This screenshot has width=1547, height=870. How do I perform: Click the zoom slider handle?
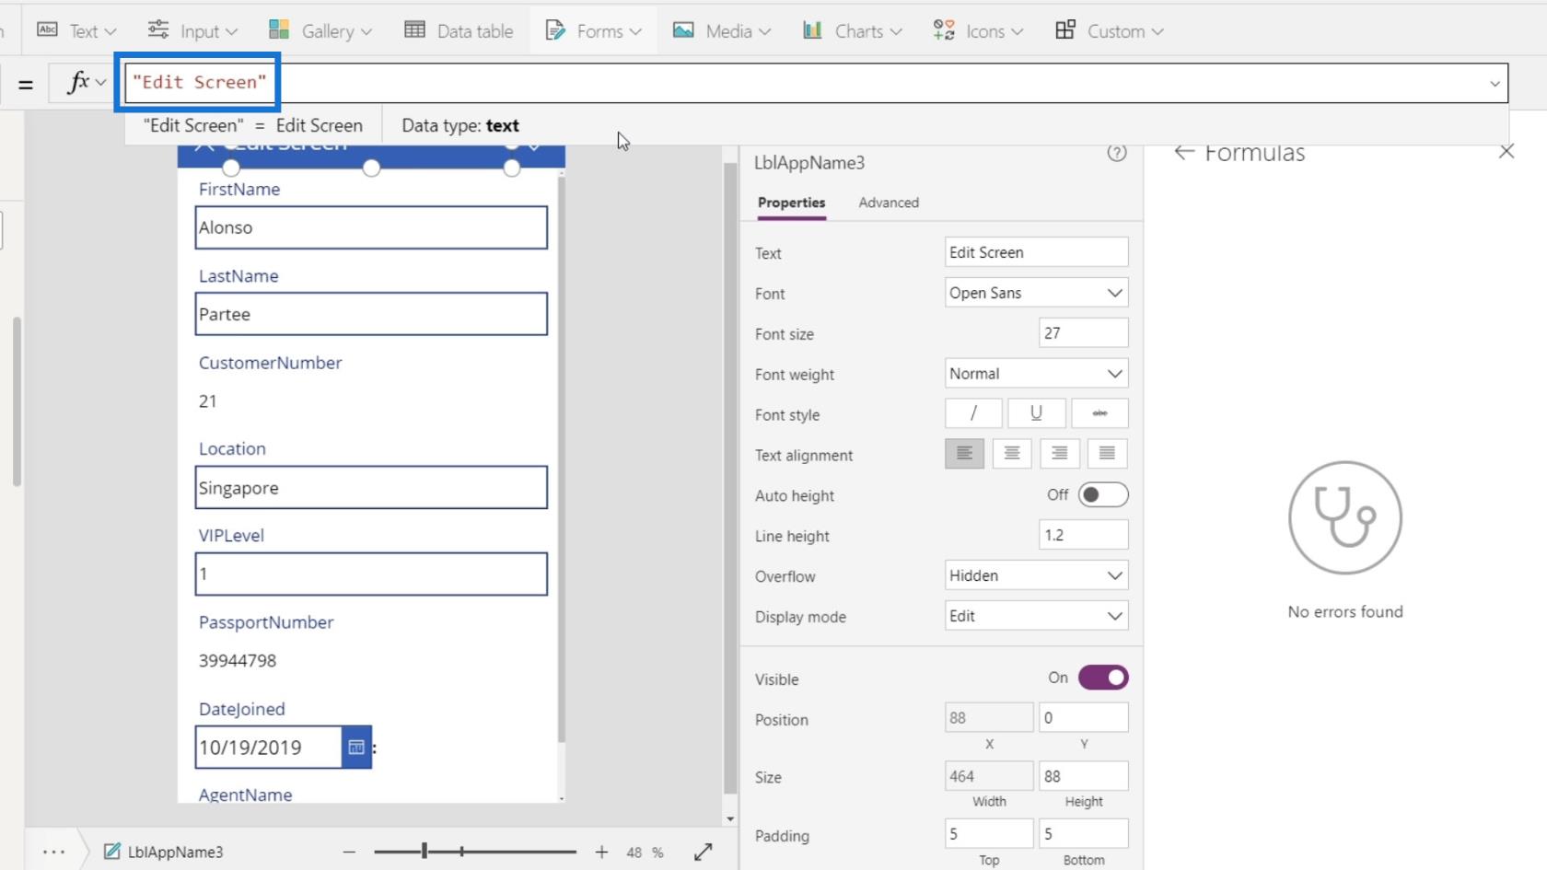pyautogui.click(x=425, y=852)
